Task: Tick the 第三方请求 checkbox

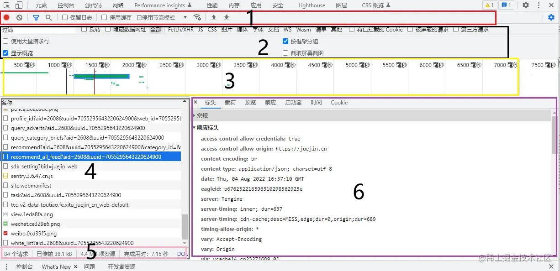Action: [x=456, y=30]
